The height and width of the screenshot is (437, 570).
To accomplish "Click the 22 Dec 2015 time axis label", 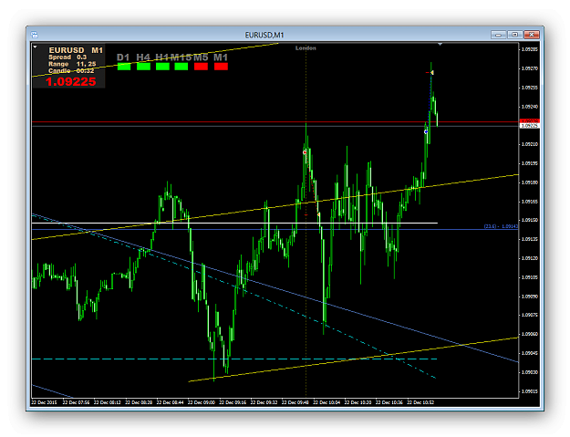I will [x=45, y=402].
